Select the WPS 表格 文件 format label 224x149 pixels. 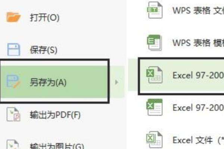point(198,10)
